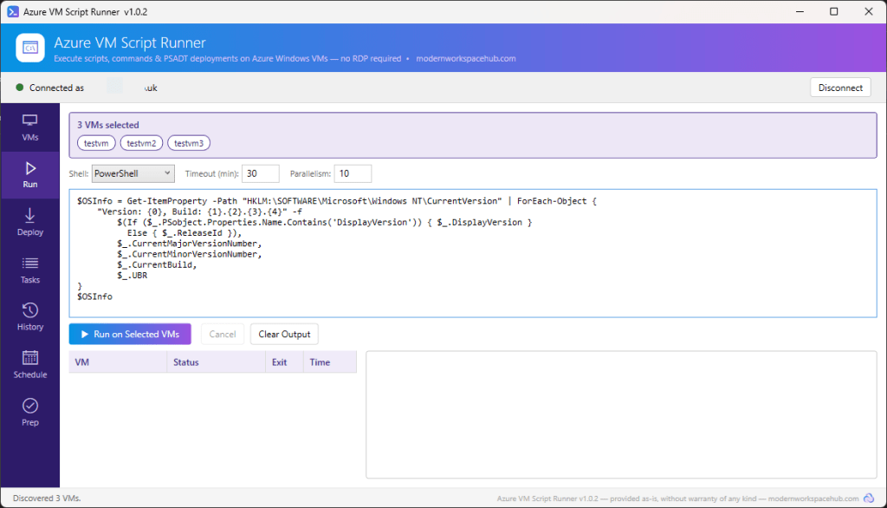887x508 pixels.
Task: Open the Shell PowerShell dropdown
Action: [133, 173]
